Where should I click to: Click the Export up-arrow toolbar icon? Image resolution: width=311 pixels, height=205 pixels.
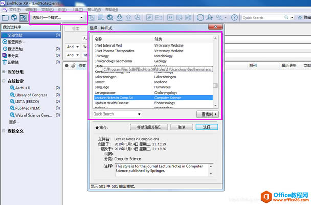pyautogui.click(x=128, y=18)
